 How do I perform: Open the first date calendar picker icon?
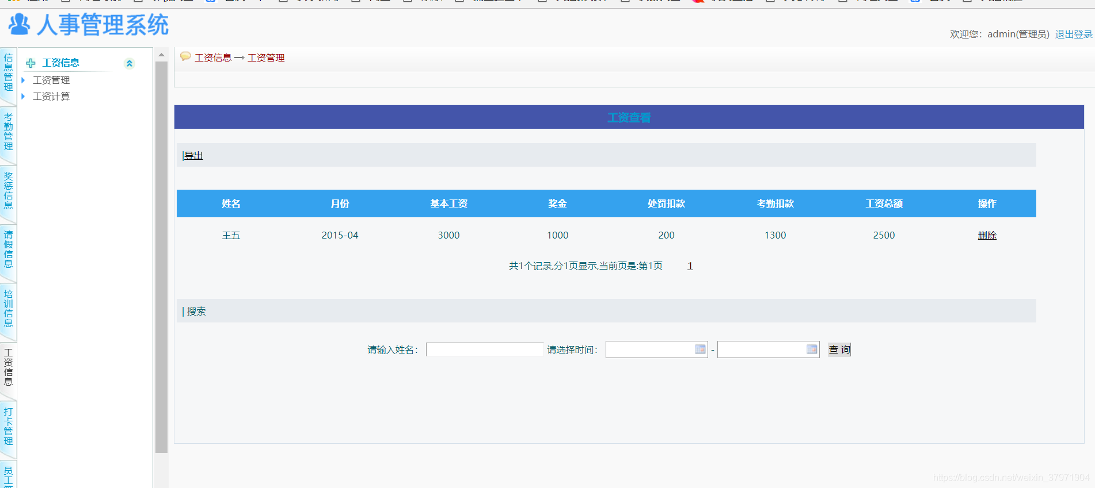700,349
